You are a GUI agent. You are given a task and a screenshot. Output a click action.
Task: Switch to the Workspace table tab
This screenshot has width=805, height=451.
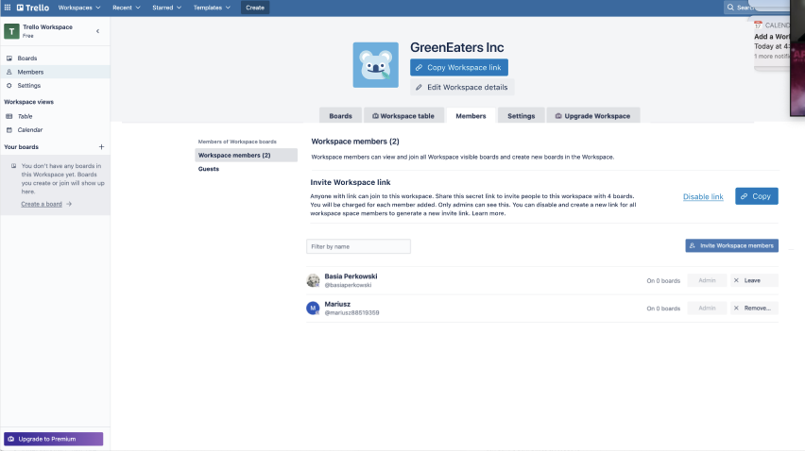[x=403, y=116]
